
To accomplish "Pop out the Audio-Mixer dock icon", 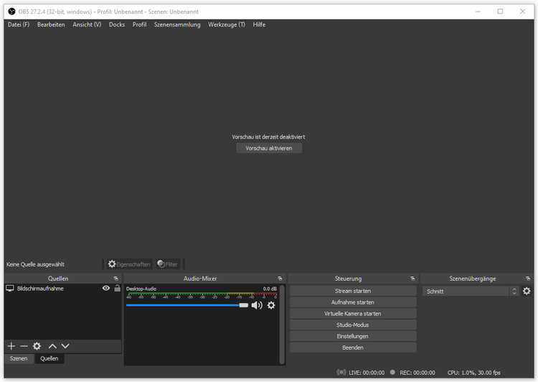I will (280, 279).
